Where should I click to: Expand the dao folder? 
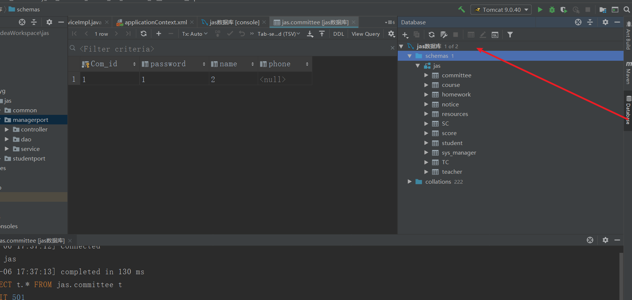(x=7, y=139)
